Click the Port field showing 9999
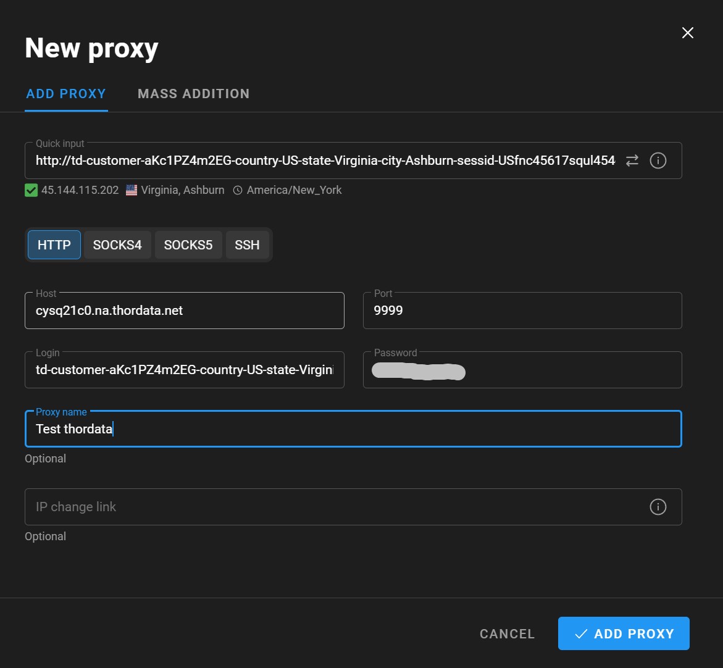The width and height of the screenshot is (723, 668). coord(522,311)
